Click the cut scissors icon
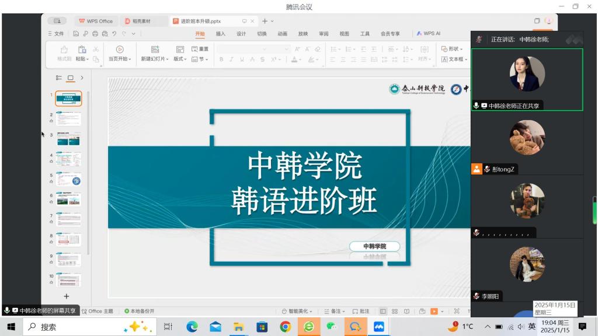The image size is (598, 336). pyautogui.click(x=96, y=49)
